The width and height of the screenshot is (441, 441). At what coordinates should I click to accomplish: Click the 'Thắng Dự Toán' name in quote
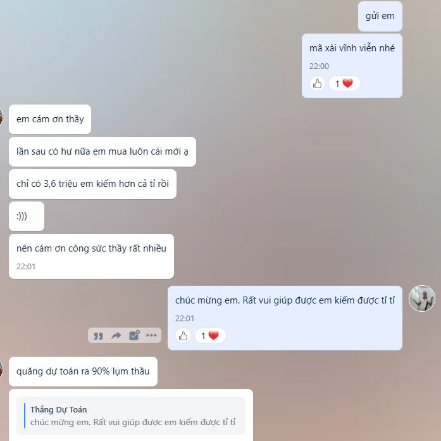coord(58,410)
